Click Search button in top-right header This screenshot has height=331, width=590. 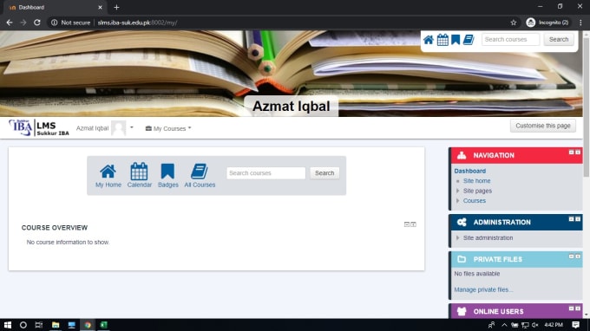click(x=559, y=39)
